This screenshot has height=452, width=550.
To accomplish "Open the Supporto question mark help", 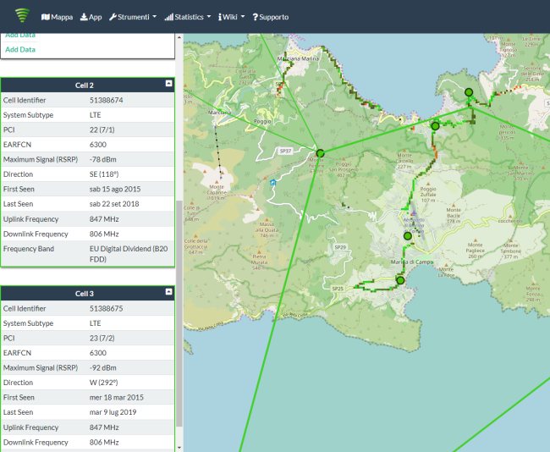I will click(x=270, y=17).
